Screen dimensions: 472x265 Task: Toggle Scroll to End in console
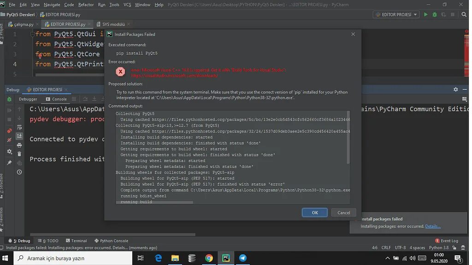coord(19,136)
